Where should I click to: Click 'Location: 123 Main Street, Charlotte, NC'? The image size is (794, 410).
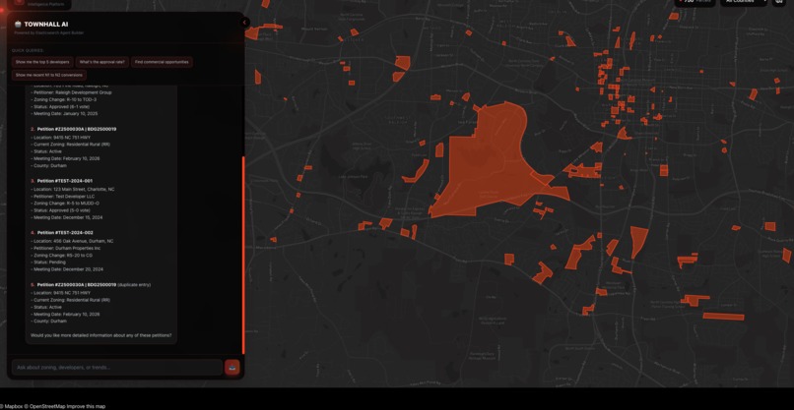click(x=73, y=189)
